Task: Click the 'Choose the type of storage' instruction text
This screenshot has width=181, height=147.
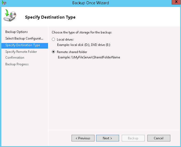Action: (82, 32)
